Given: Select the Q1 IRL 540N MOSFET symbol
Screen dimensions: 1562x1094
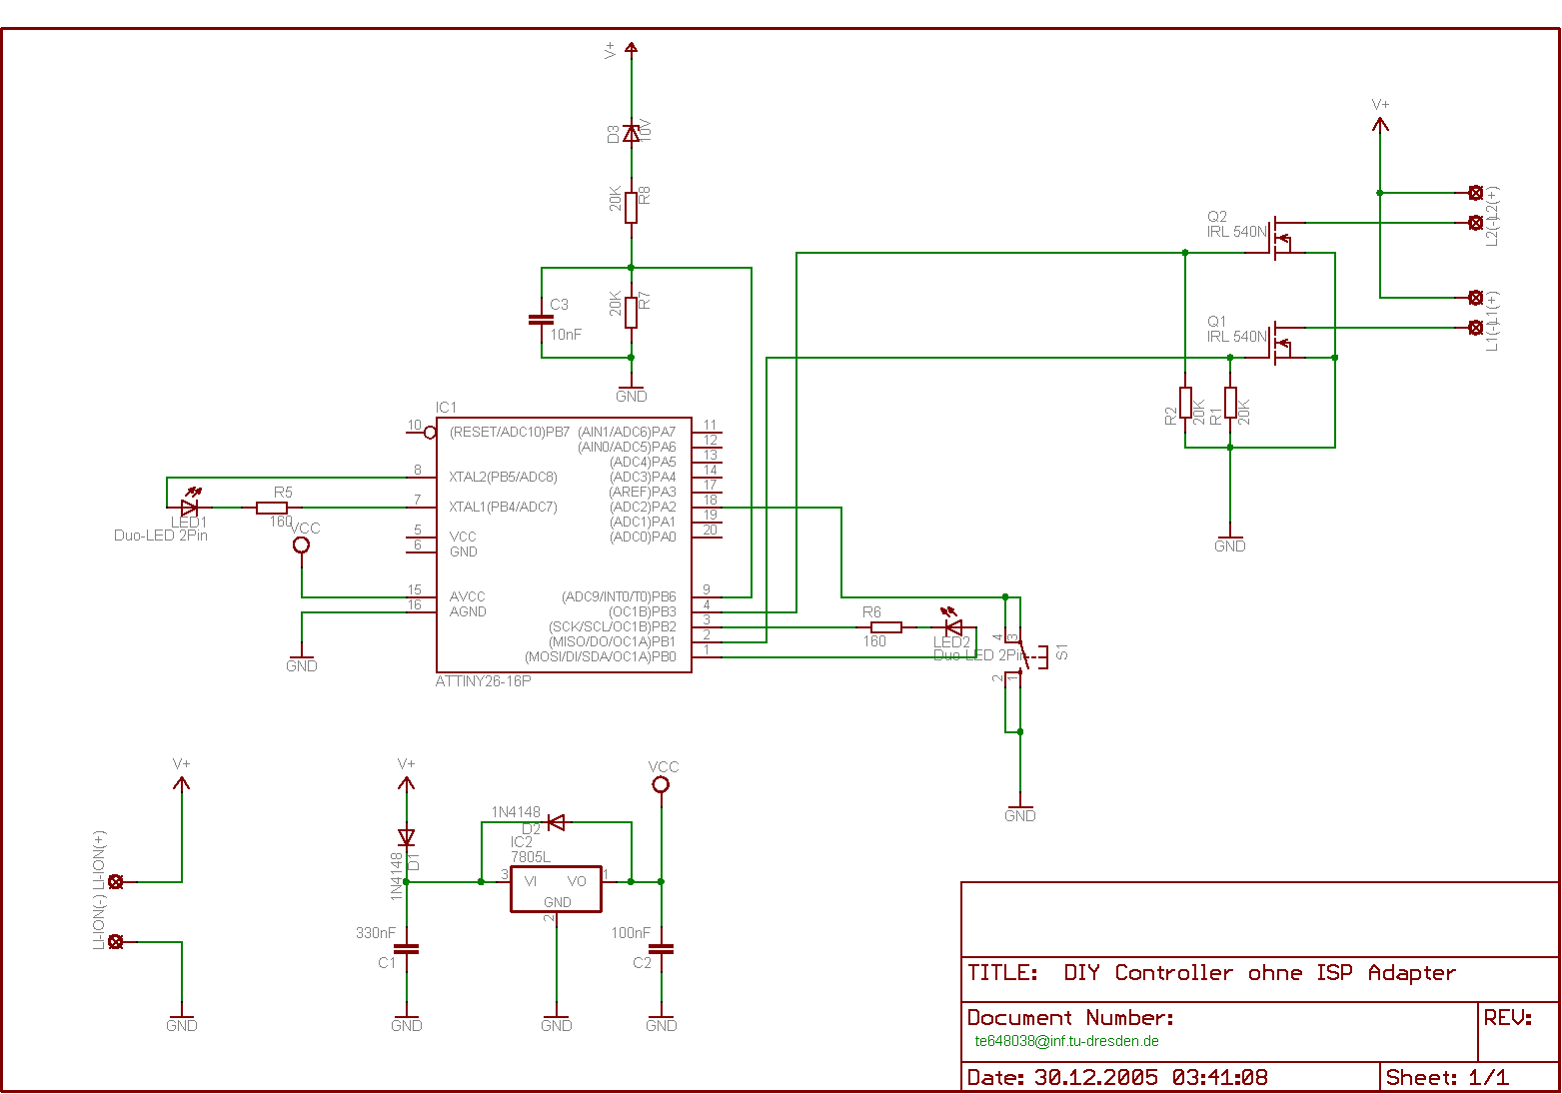Looking at the screenshot, I should click(x=1282, y=343).
